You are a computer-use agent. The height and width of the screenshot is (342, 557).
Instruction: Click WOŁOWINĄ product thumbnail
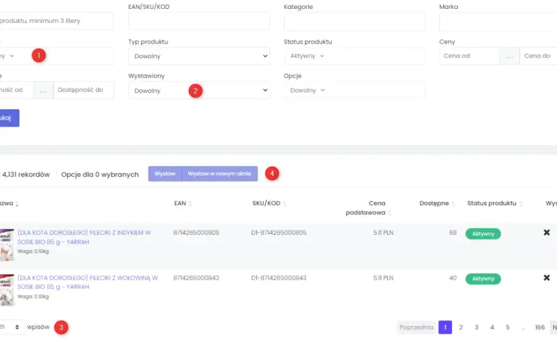point(7,290)
